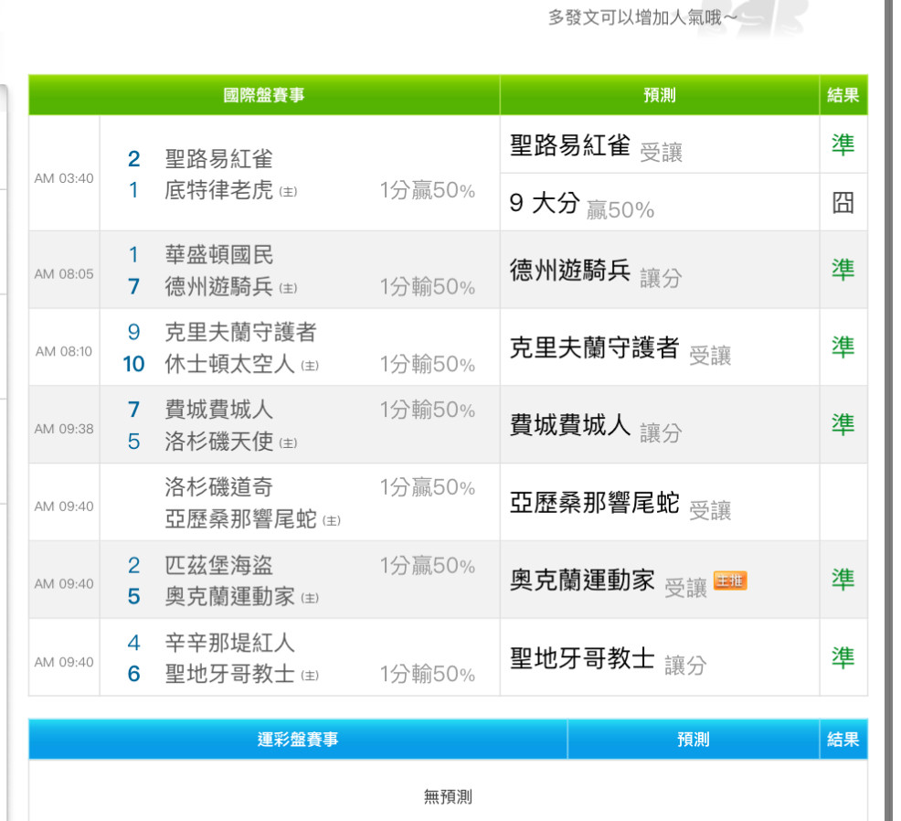Click 1分輸50% odds for 德州遊騎兵
This screenshot has width=901, height=821.
point(428,286)
